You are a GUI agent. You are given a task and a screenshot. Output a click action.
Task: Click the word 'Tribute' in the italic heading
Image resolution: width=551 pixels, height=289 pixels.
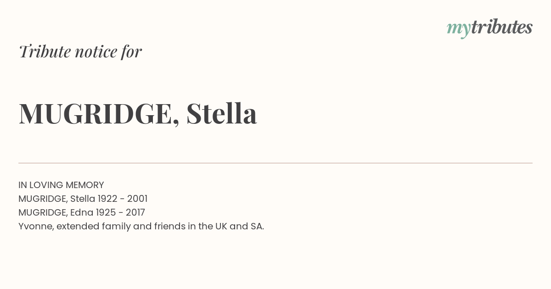[45, 51]
